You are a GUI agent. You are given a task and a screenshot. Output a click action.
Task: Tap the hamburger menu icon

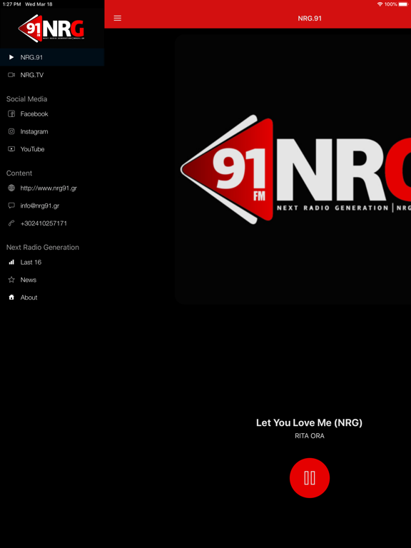click(x=118, y=18)
